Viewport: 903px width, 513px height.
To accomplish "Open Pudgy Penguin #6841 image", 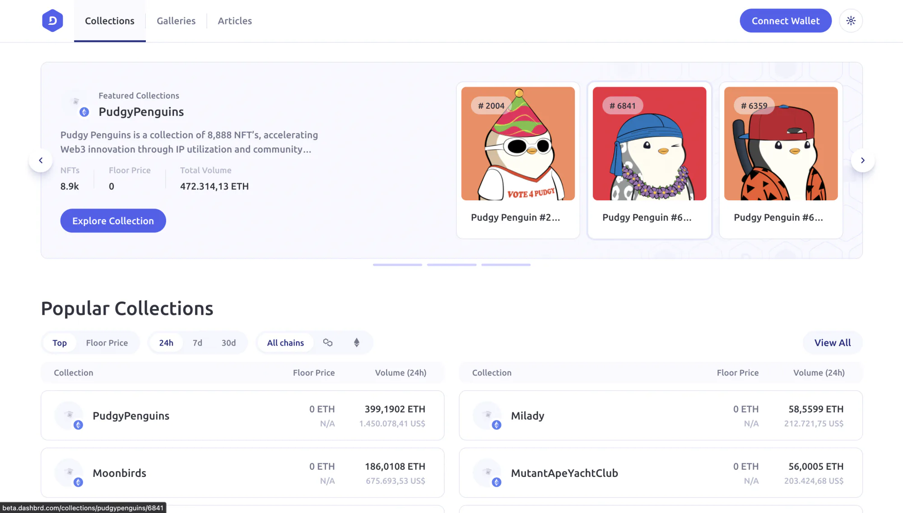I will click(x=649, y=143).
